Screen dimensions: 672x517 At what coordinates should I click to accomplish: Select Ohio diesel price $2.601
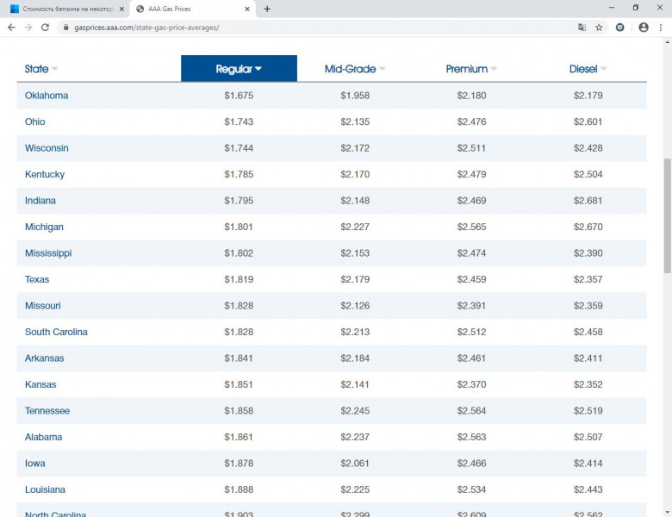coord(588,121)
